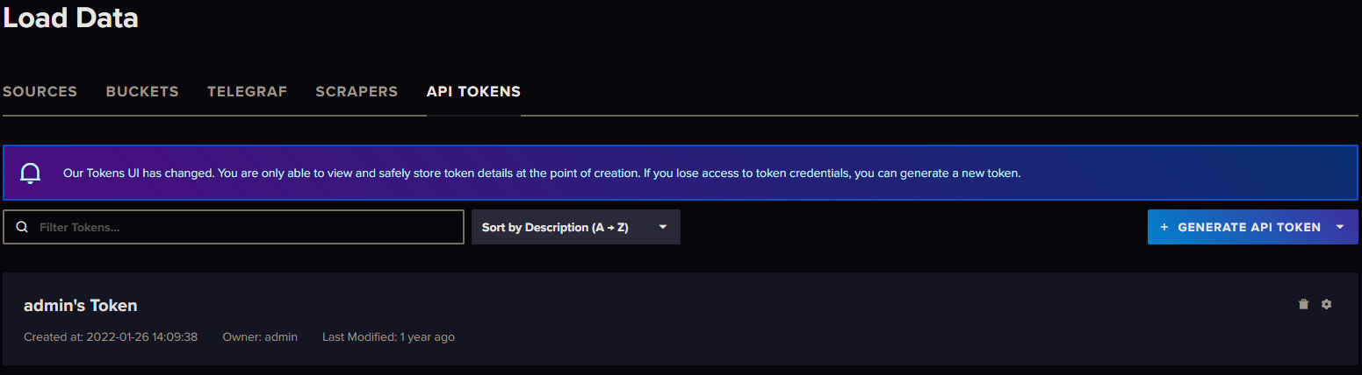Screen dimensions: 1362x375
Task: Click the plus icon on Generate API Token
Action: tap(1164, 227)
